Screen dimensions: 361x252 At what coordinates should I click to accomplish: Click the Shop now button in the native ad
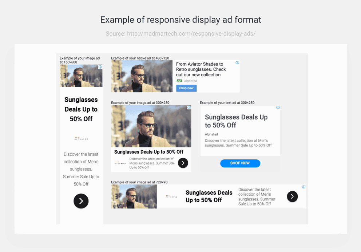[x=186, y=88]
